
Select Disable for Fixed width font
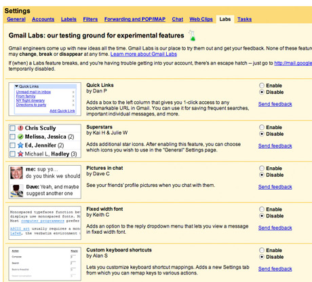pyautogui.click(x=262, y=216)
